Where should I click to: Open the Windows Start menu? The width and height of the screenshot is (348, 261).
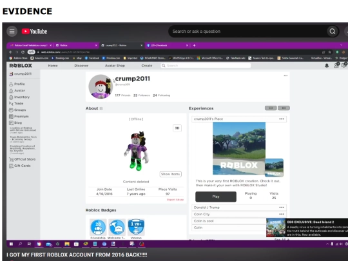click(x=11, y=244)
